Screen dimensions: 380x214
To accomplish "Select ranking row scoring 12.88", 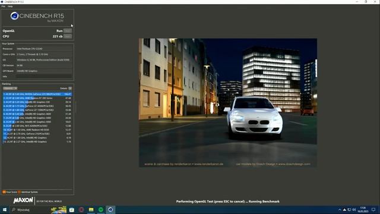I will 37,125.
